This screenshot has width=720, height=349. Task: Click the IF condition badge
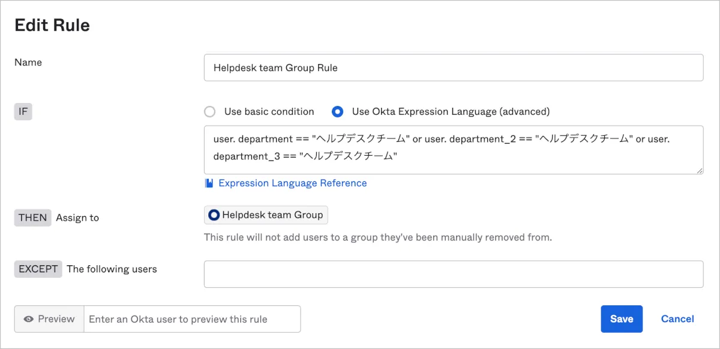tap(23, 111)
